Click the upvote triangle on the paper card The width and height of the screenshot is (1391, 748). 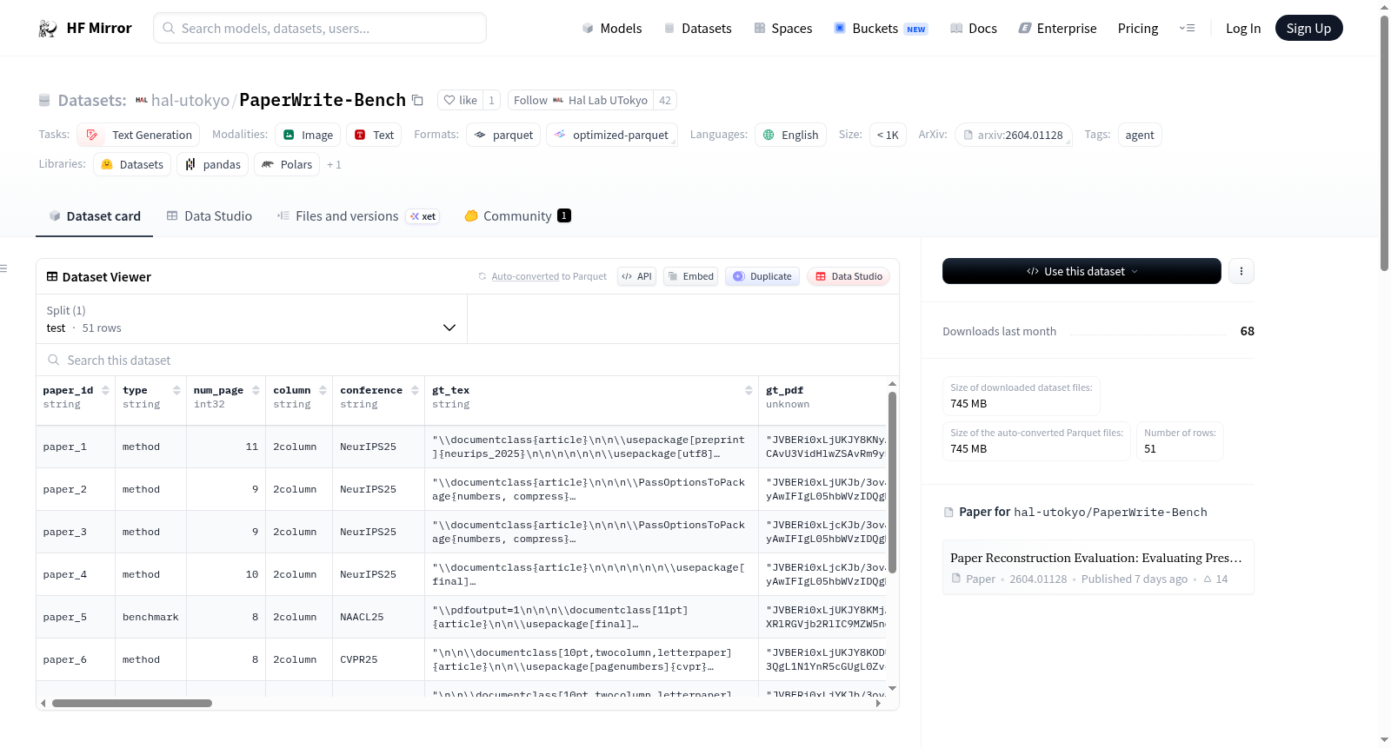(x=1208, y=579)
